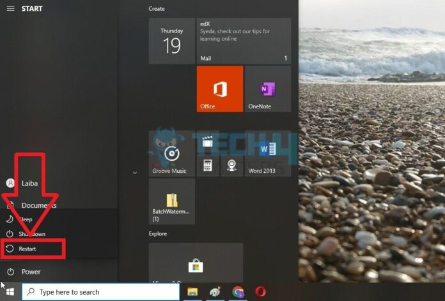Launch Word 2013 tile

pos(268,153)
